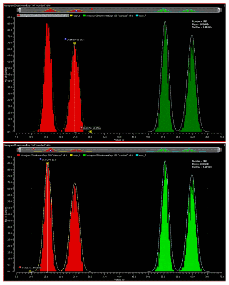Click blue marker in upper overview strip
The height and width of the screenshot is (285, 229).
[x=76, y=11]
